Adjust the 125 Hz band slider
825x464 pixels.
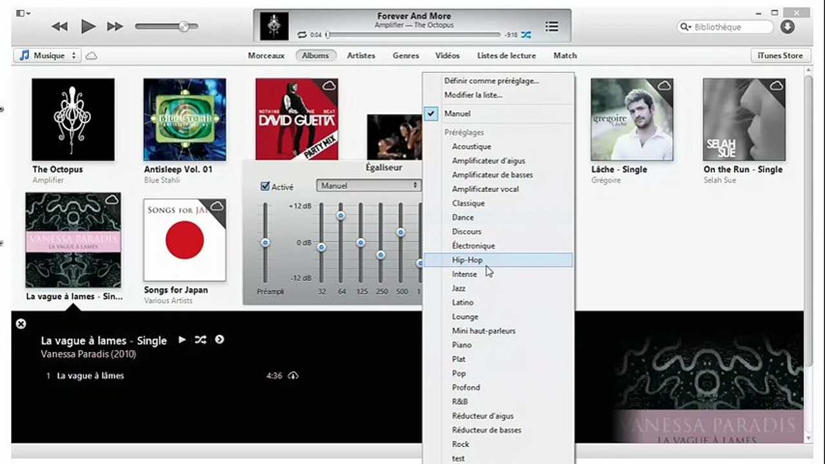(x=361, y=242)
